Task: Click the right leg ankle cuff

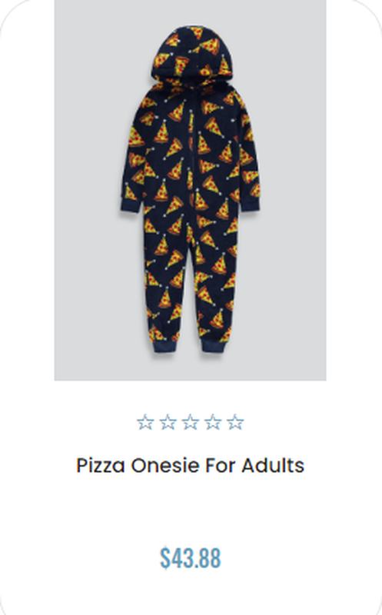Action: pos(213,346)
